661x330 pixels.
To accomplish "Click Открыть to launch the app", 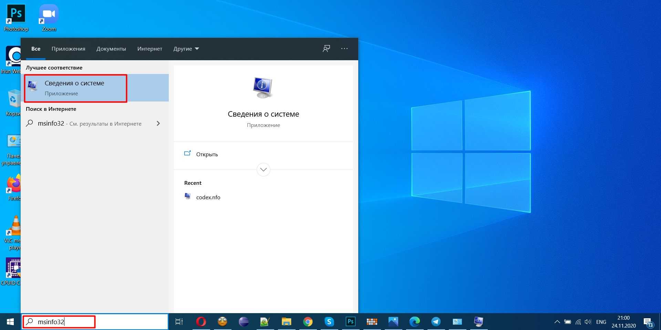I will (x=207, y=154).
